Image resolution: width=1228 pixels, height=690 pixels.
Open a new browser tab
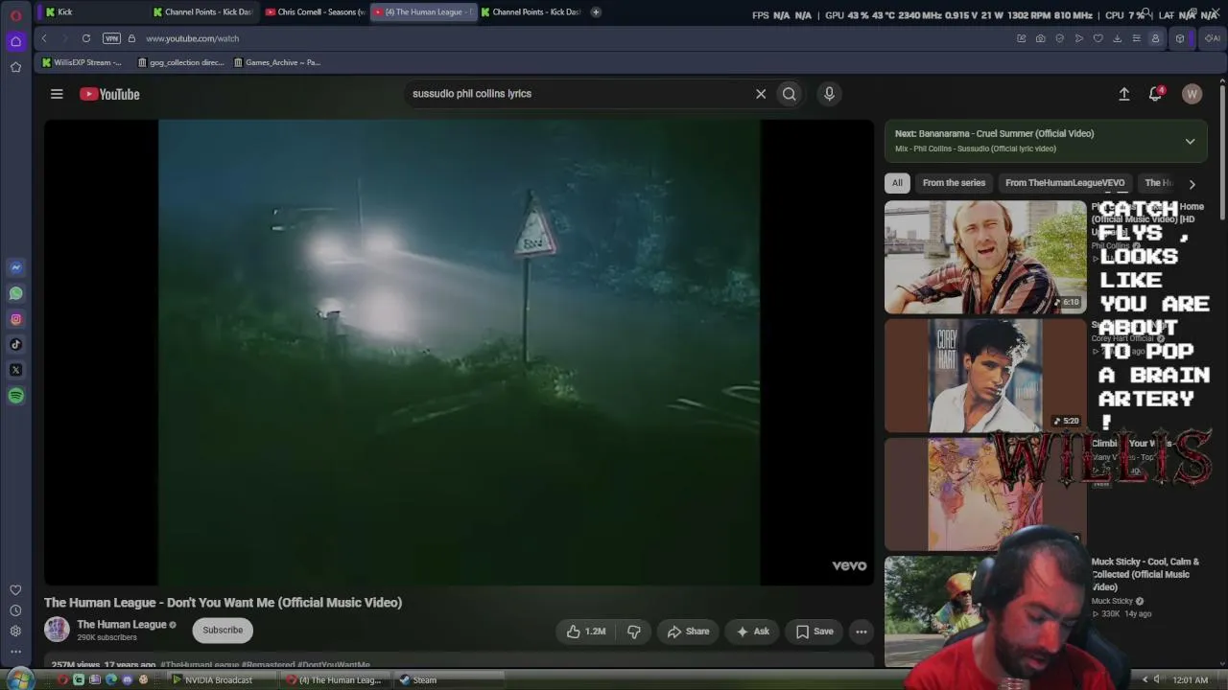coord(596,11)
